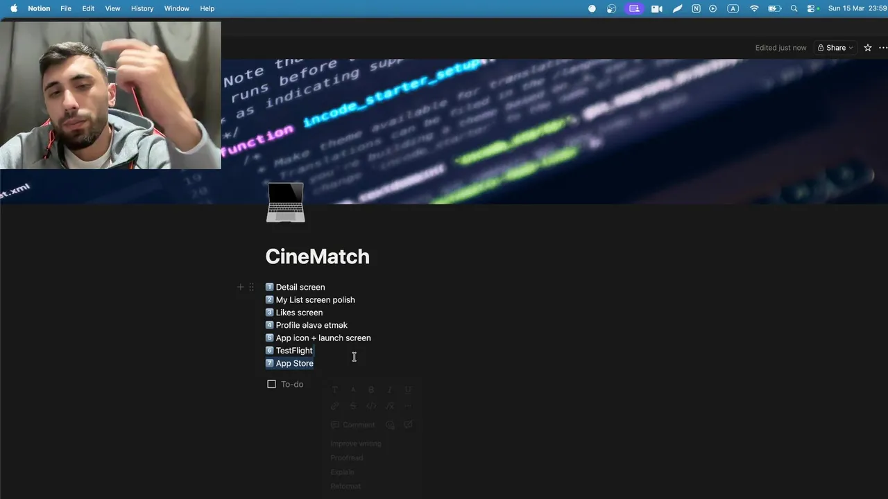Click the six-dot drag handle beside Detail screen
Viewport: 888px width, 499px height.
coord(251,287)
